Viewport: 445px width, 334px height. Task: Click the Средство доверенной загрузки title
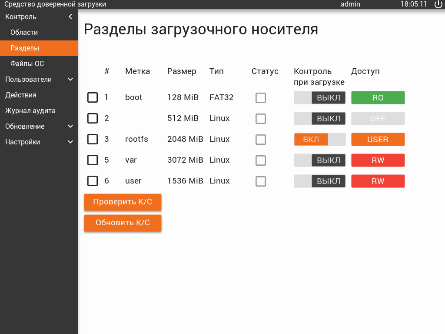point(55,4)
